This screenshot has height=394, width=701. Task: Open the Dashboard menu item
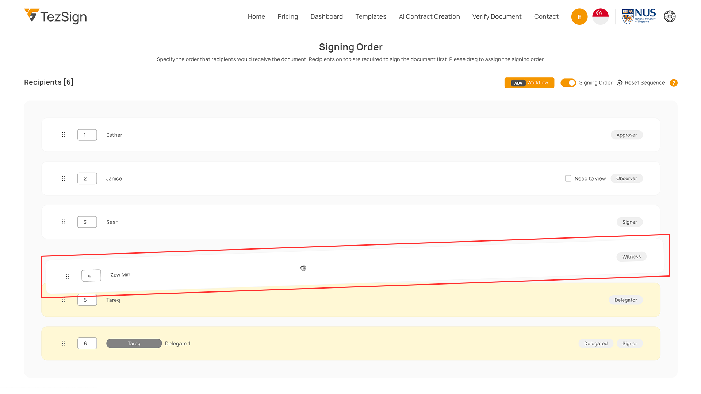coord(326,16)
